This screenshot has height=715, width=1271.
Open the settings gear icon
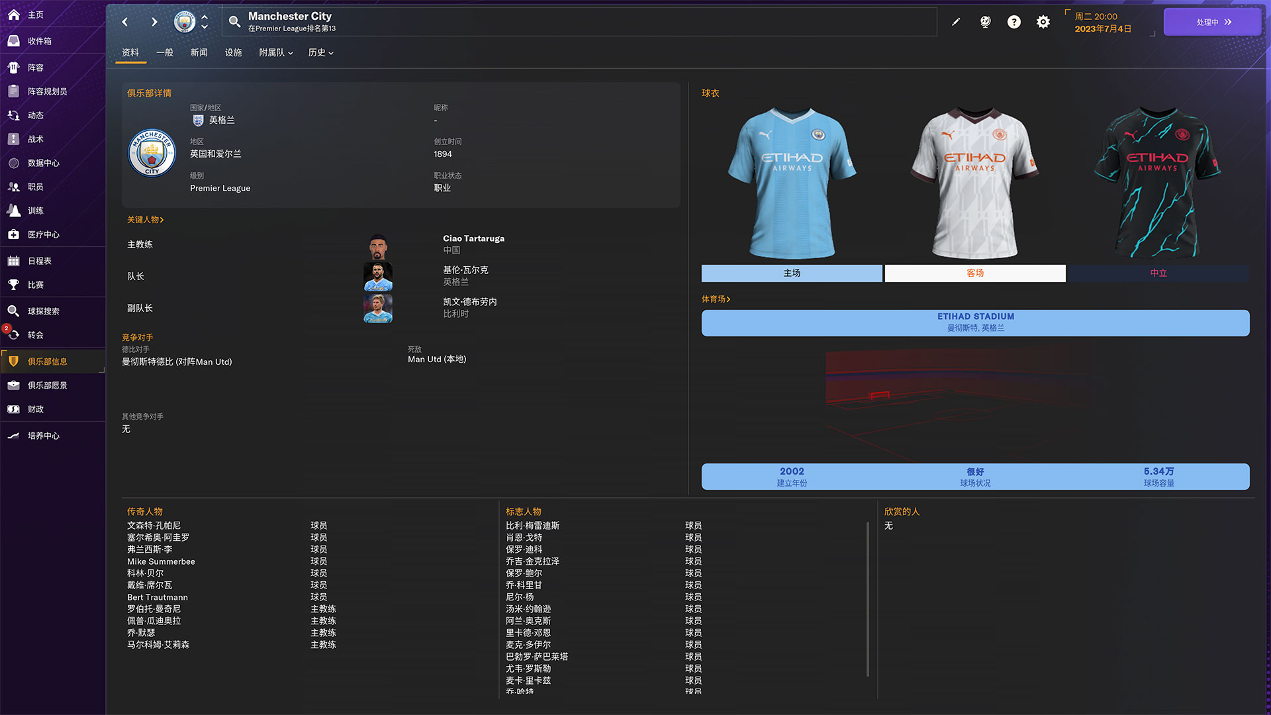[x=1043, y=22]
